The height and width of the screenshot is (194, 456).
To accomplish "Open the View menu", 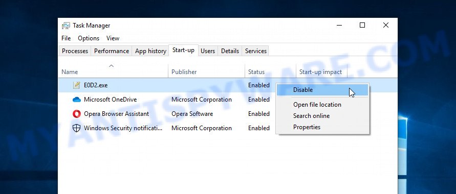I will point(113,38).
